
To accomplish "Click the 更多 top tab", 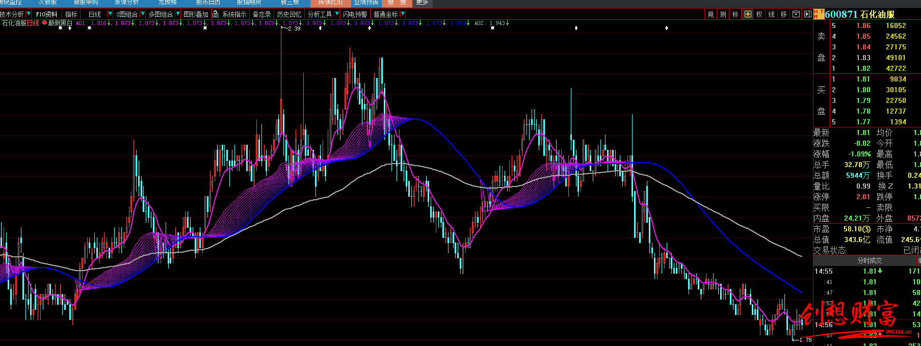I will tap(423, 3).
